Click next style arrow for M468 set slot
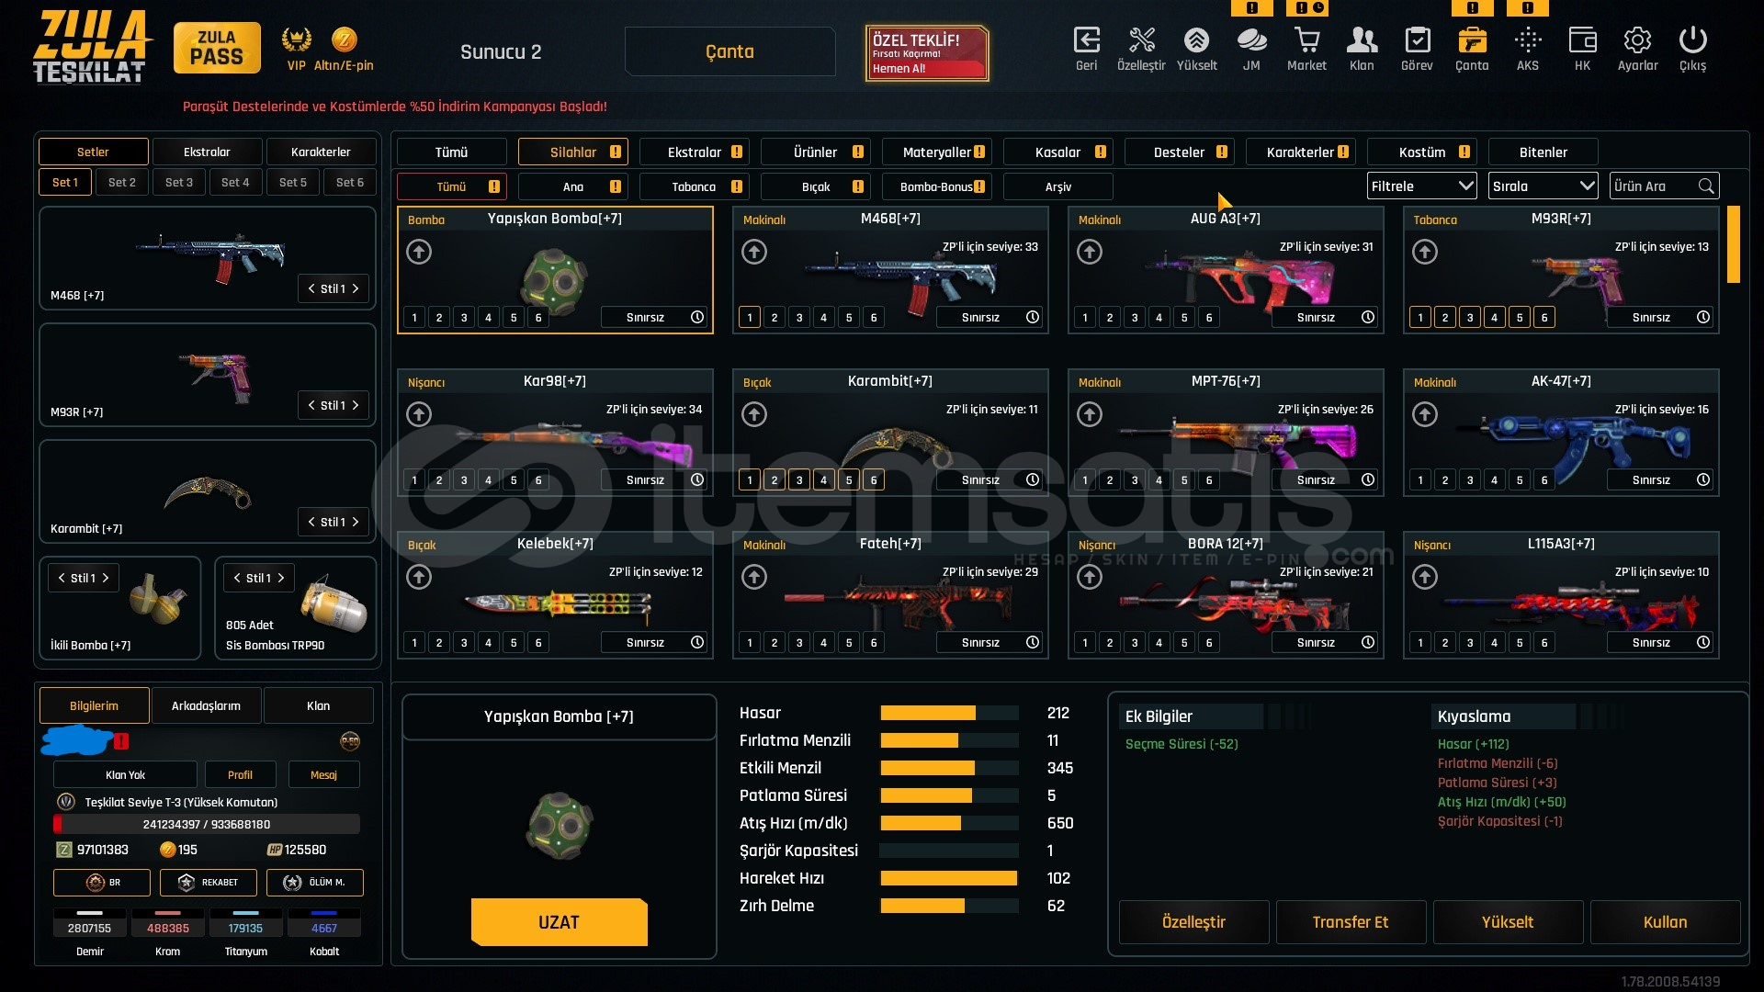The image size is (1764, 992). [356, 288]
